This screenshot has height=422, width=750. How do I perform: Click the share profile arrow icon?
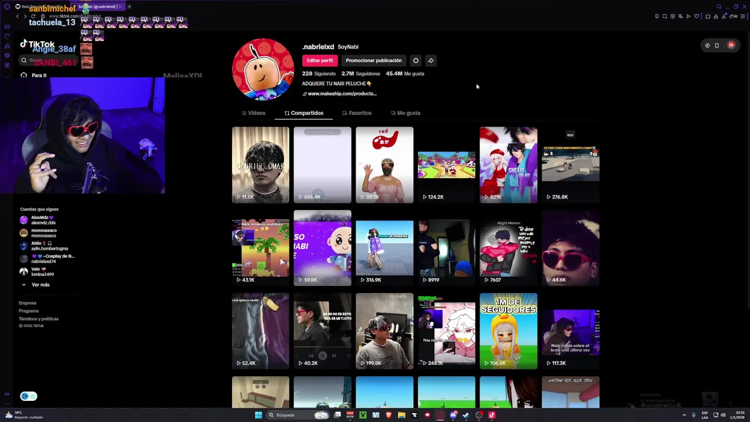point(431,60)
